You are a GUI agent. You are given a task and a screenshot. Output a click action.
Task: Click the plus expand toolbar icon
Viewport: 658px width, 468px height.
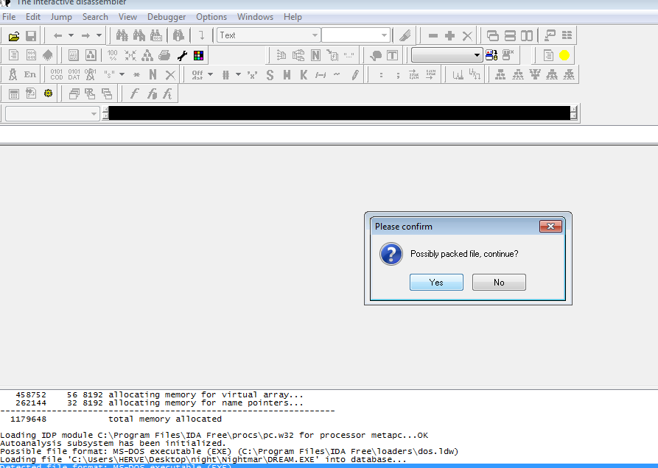click(x=450, y=36)
